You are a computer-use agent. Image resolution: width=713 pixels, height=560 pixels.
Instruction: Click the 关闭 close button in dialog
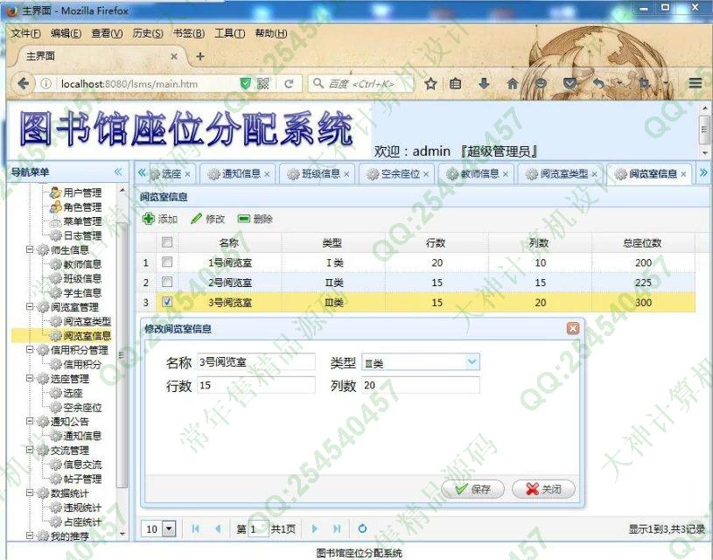point(543,489)
